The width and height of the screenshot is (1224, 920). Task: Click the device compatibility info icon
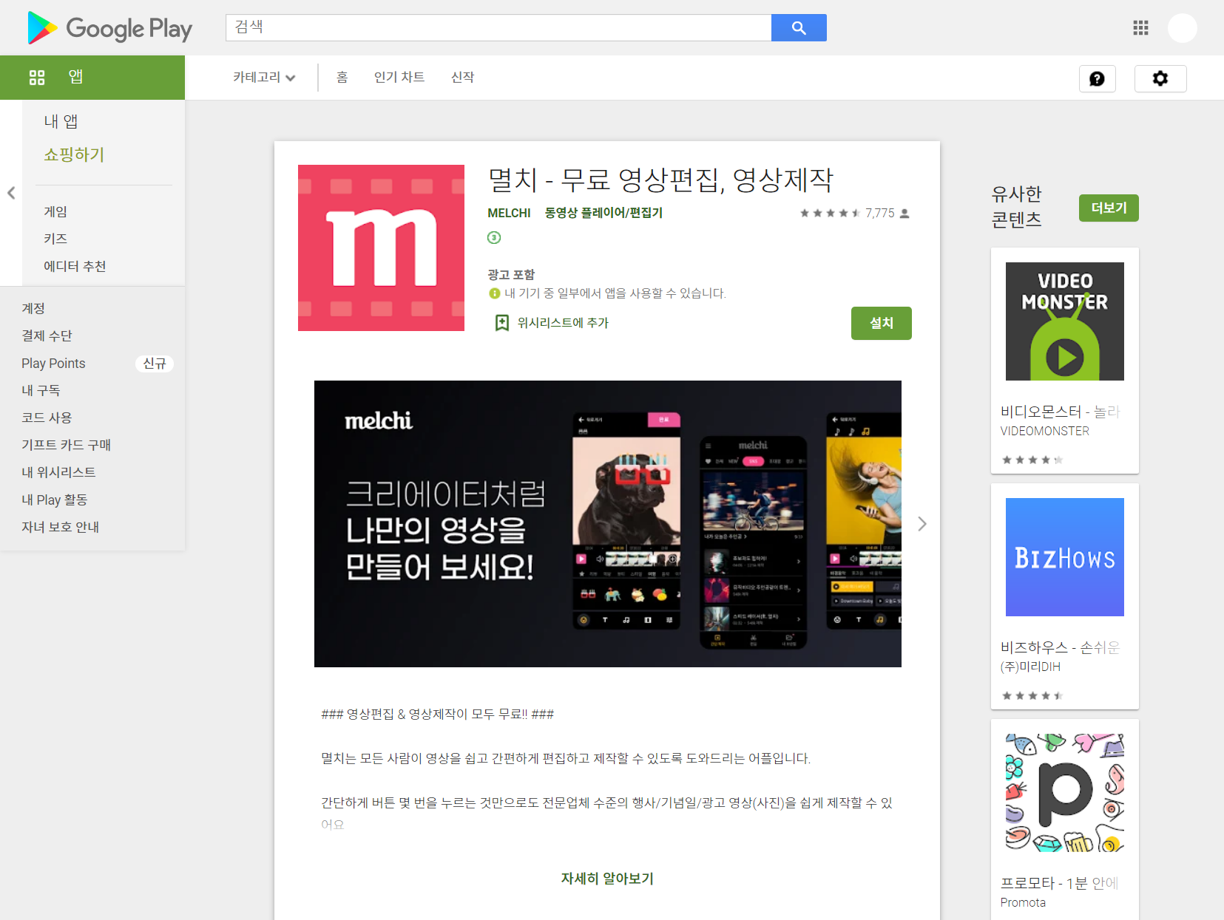[x=495, y=293]
